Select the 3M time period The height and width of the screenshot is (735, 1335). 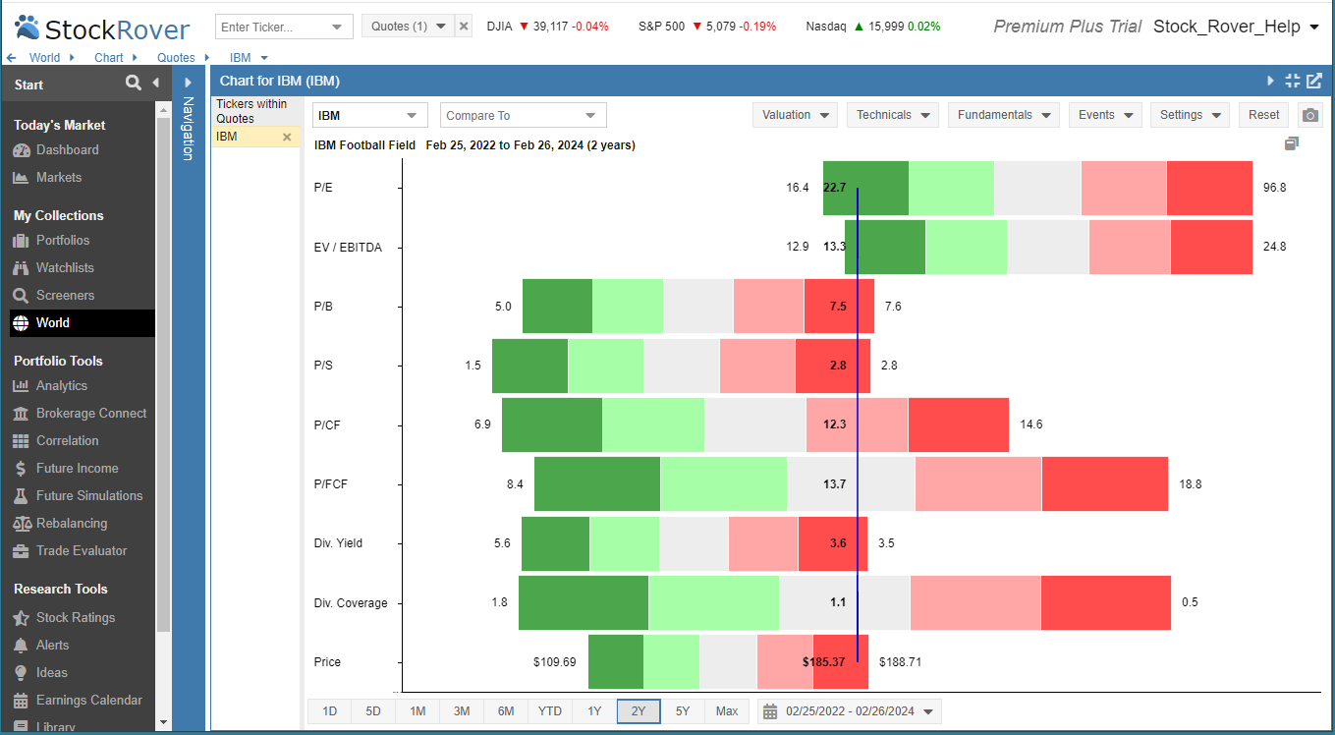(462, 711)
